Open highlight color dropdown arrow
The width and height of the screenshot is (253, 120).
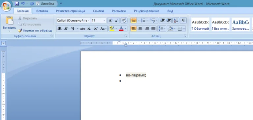point(116,29)
